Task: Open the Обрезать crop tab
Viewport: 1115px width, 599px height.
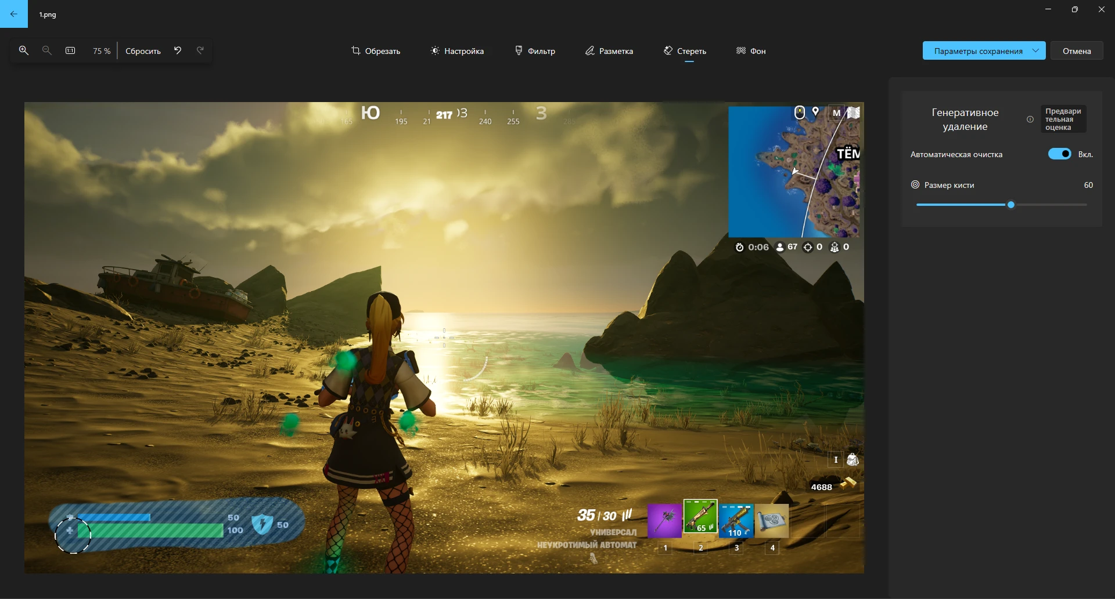Action: point(376,51)
